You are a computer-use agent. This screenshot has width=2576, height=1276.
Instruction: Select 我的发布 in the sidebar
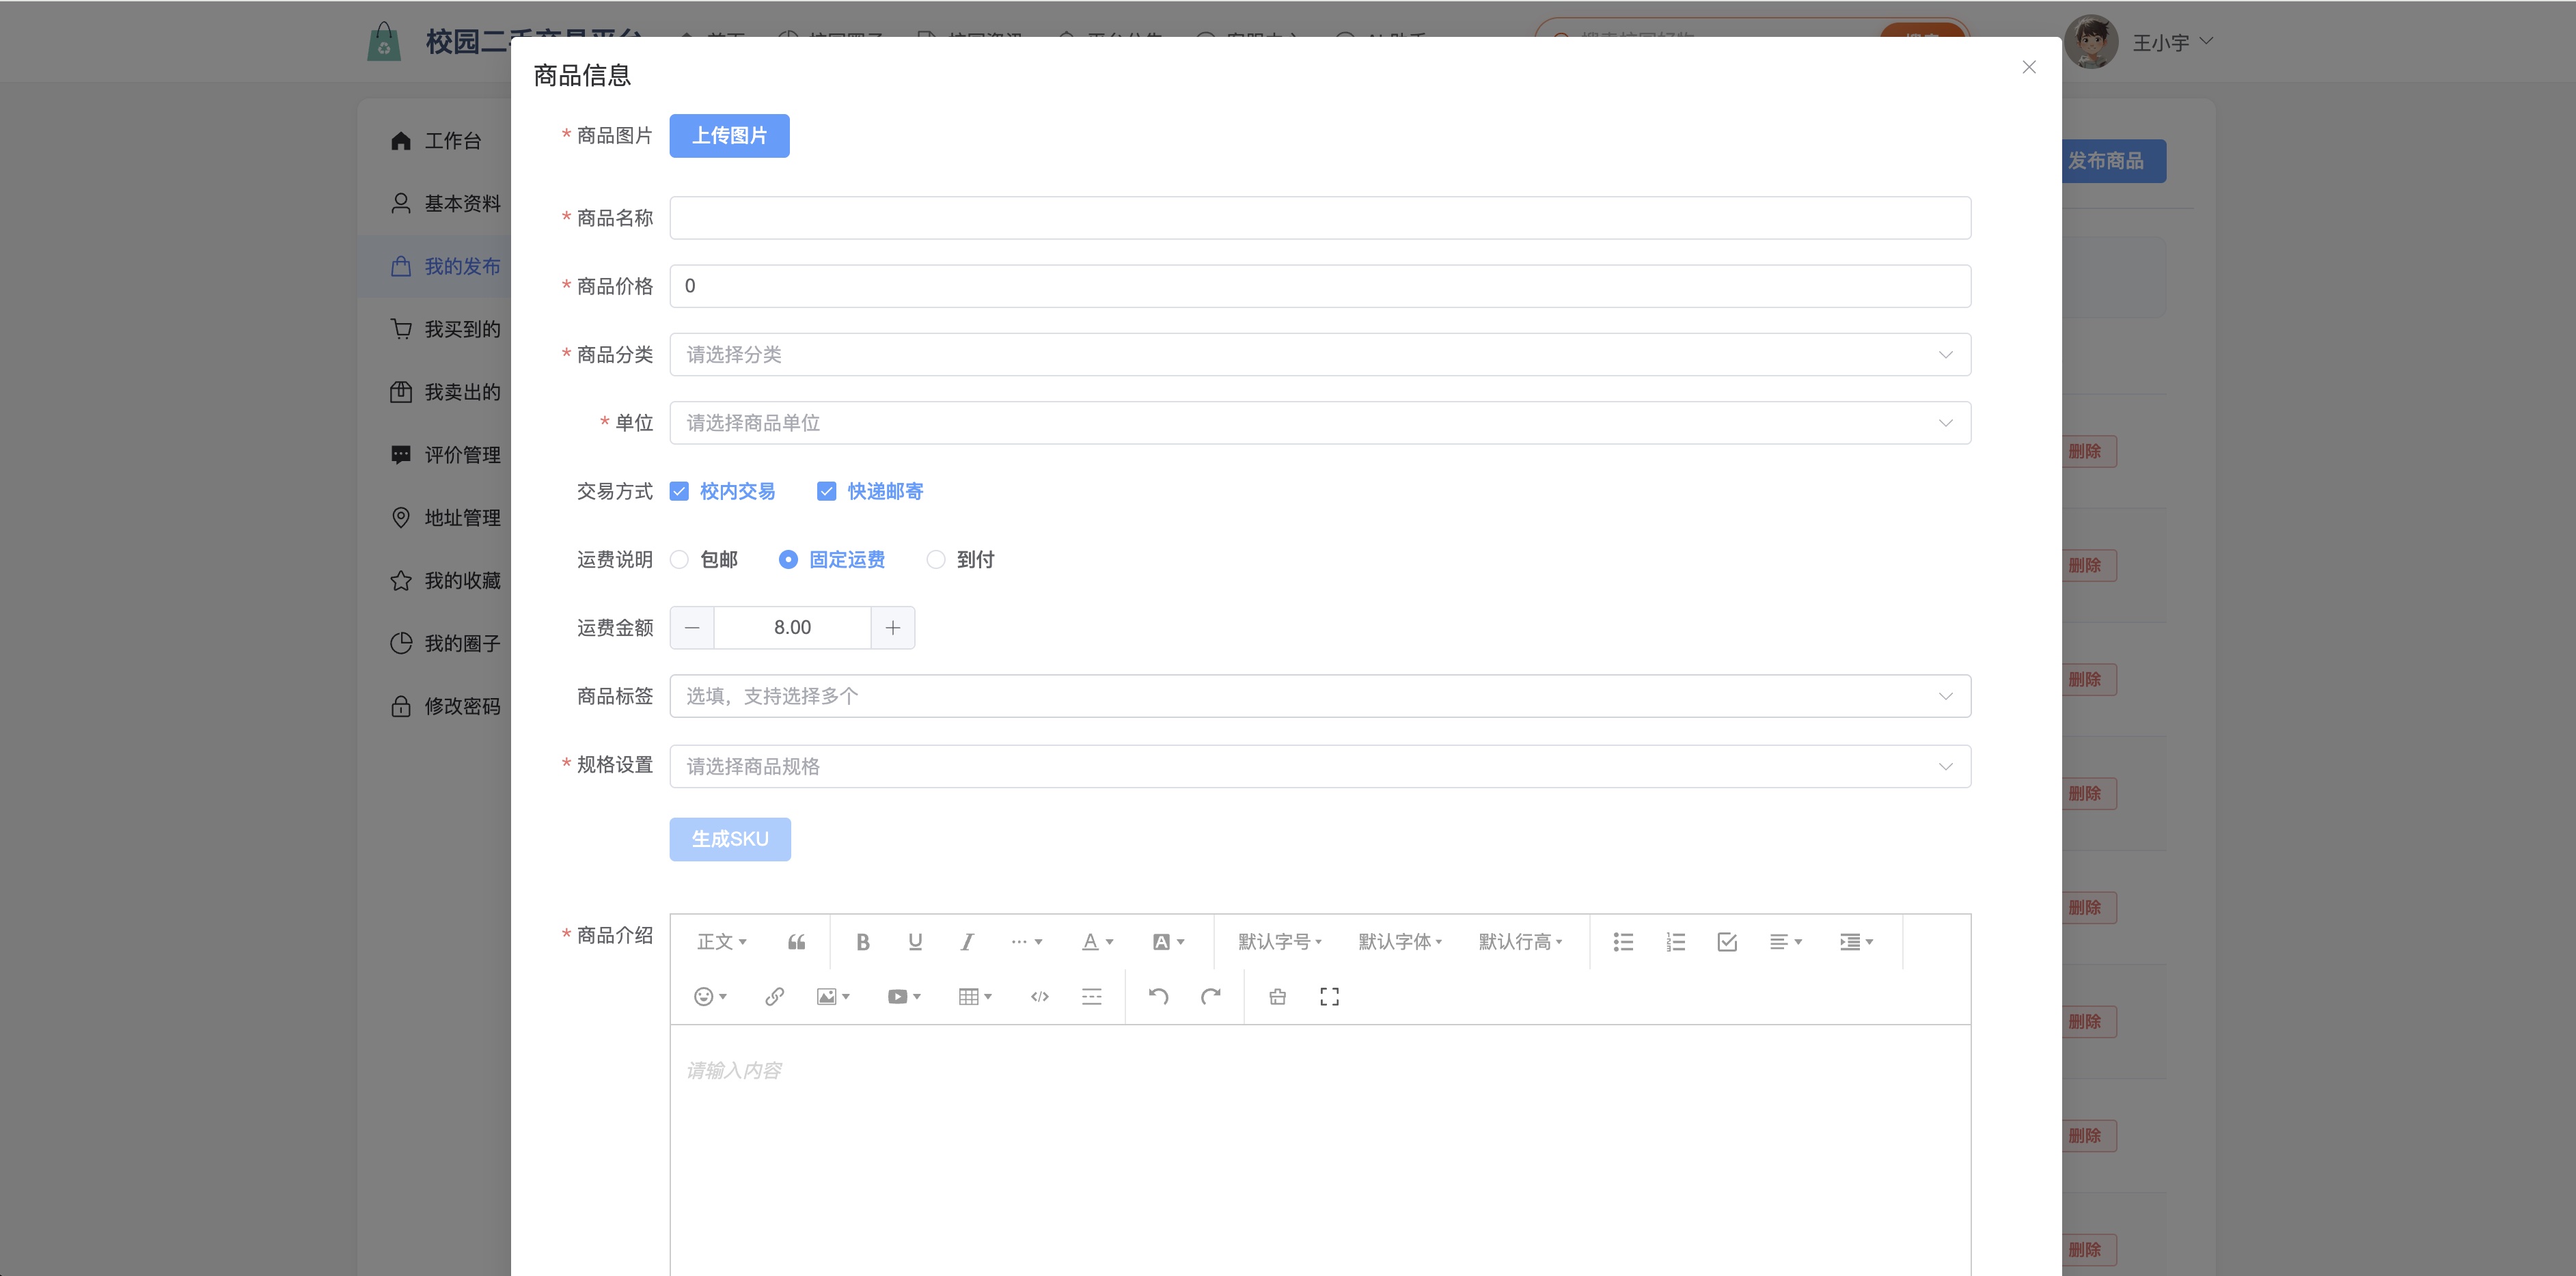click(x=435, y=267)
